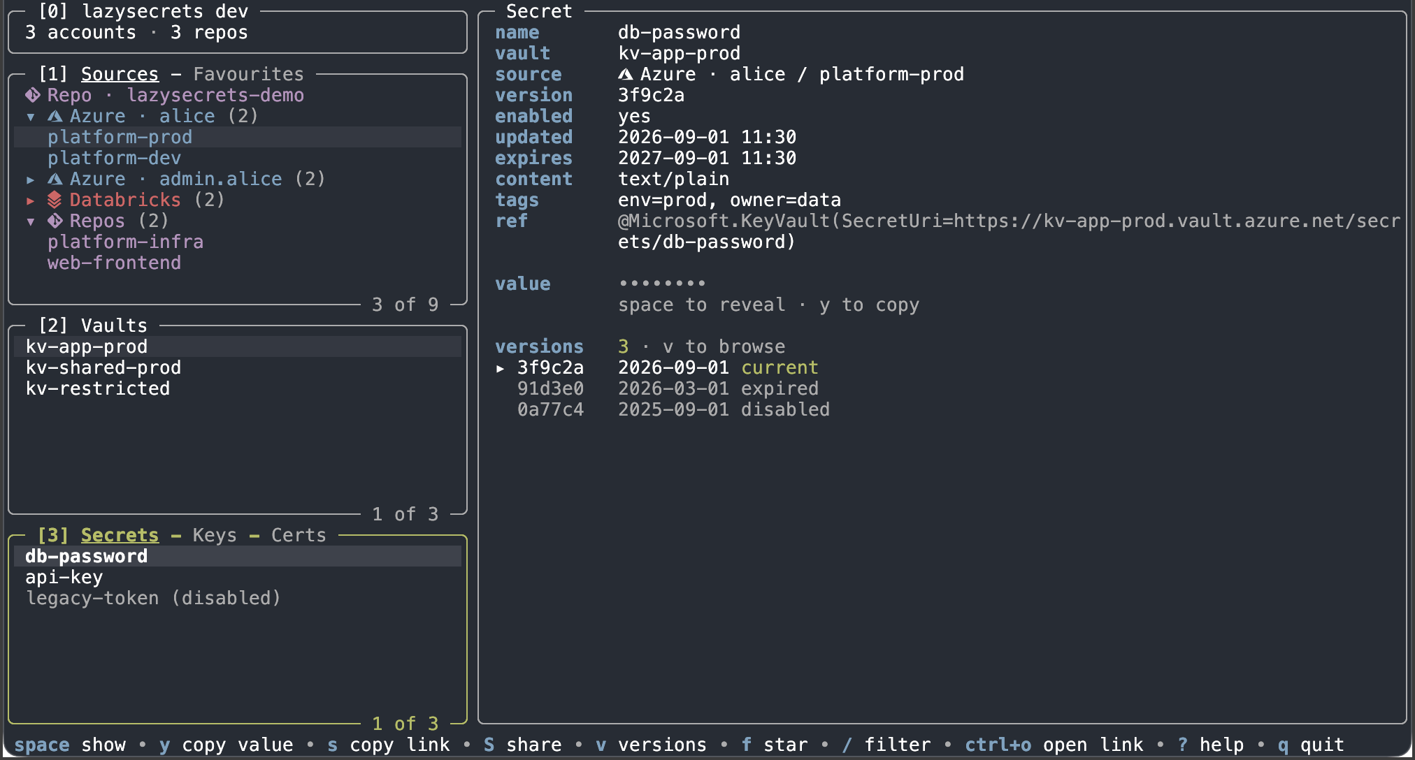The width and height of the screenshot is (1415, 760).
Task: Click the Azure logo next to alice
Action: coord(55,116)
